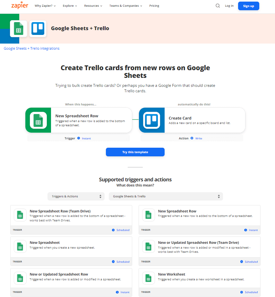Click clock icon on New Spreadsheet card footer
275x297 pixels.
pyautogui.click(x=113, y=261)
